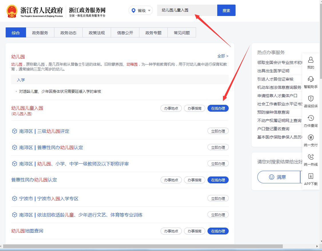322x251 pixels.
Task: Click the search input field
Action: [187, 10]
